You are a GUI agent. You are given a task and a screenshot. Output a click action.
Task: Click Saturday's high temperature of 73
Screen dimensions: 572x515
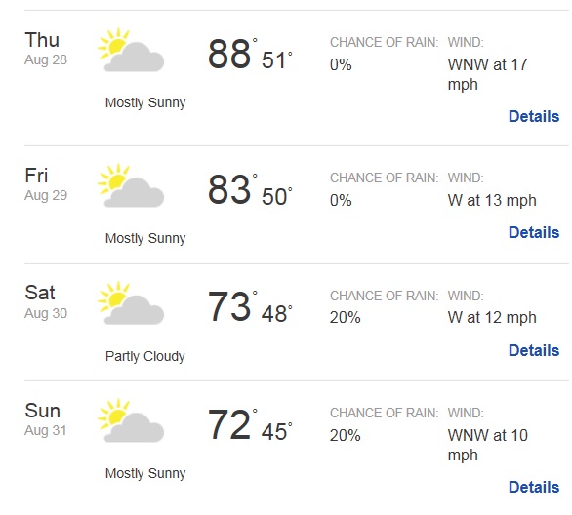[229, 307]
